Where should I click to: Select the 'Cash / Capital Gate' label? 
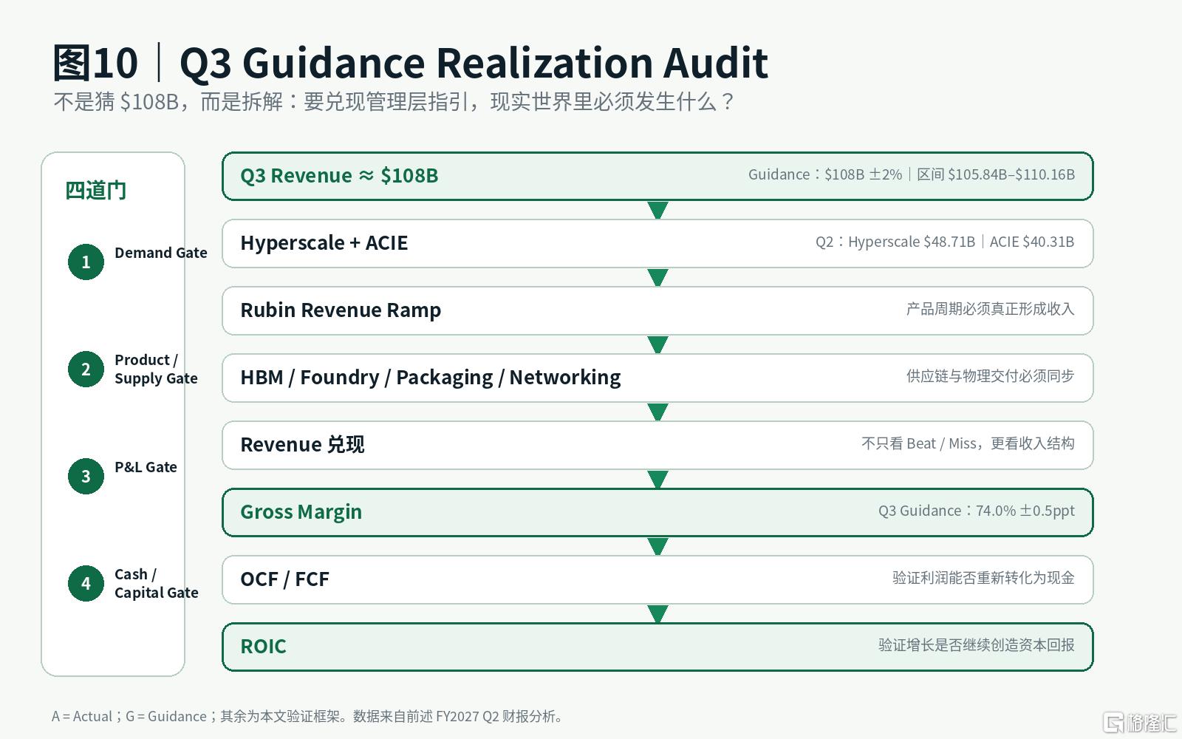pyautogui.click(x=157, y=583)
